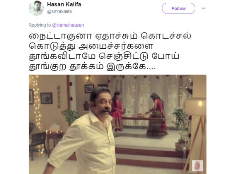
Task: Click the framed picture on the left wall
Action: pyautogui.click(x=46, y=98)
